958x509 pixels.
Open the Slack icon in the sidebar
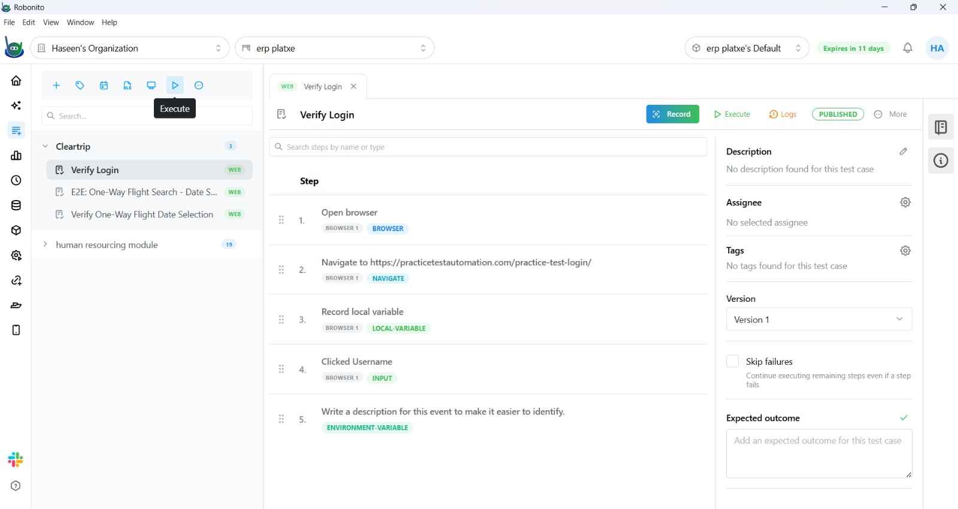pos(16,459)
